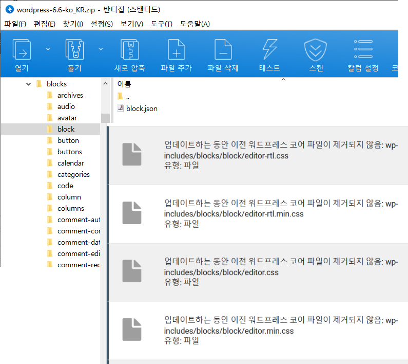The image size is (408, 364).
Task: Select the comment-con folder
Action: (79, 231)
